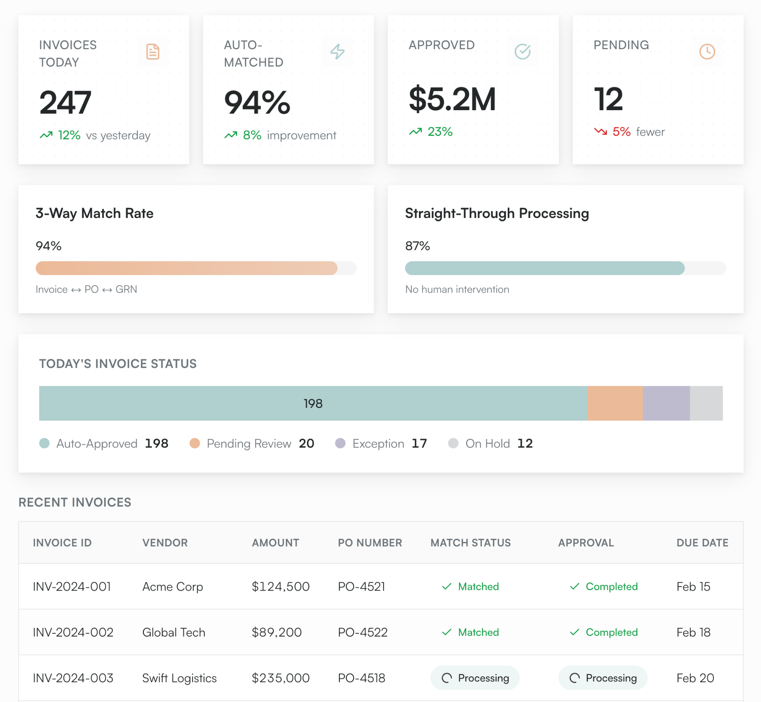761x702 pixels.
Task: Toggle the On Hold legend dot
Action: 453,443
